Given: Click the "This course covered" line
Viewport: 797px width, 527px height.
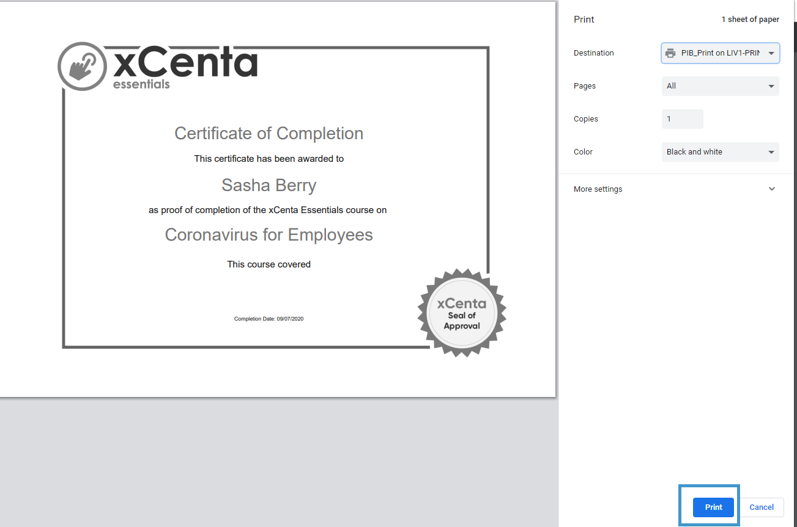Looking at the screenshot, I should [x=269, y=264].
